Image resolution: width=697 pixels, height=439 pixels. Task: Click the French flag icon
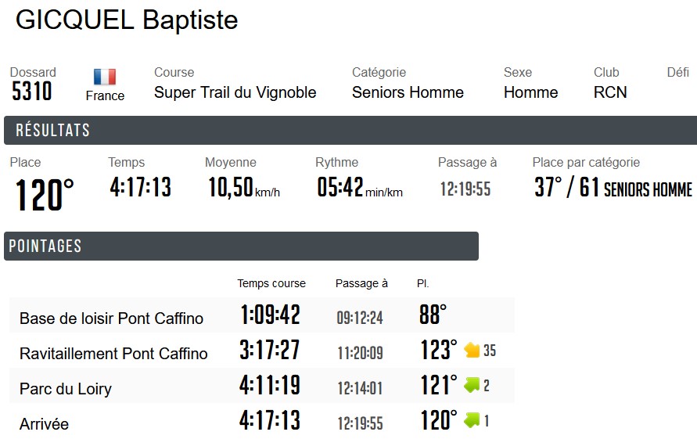coord(105,77)
